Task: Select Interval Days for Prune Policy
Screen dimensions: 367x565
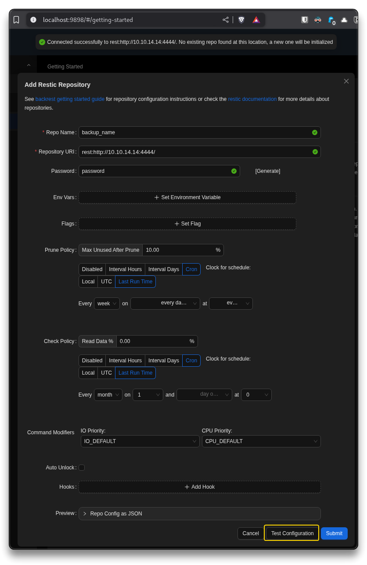Action: pyautogui.click(x=164, y=269)
